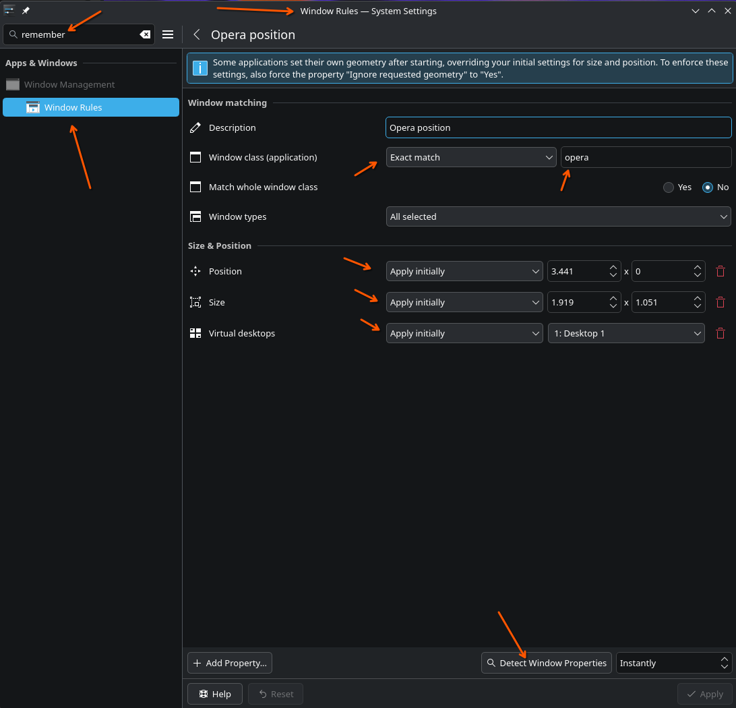The width and height of the screenshot is (736, 708).
Task: Open the Position Apply initially dropdown
Action: pos(464,272)
